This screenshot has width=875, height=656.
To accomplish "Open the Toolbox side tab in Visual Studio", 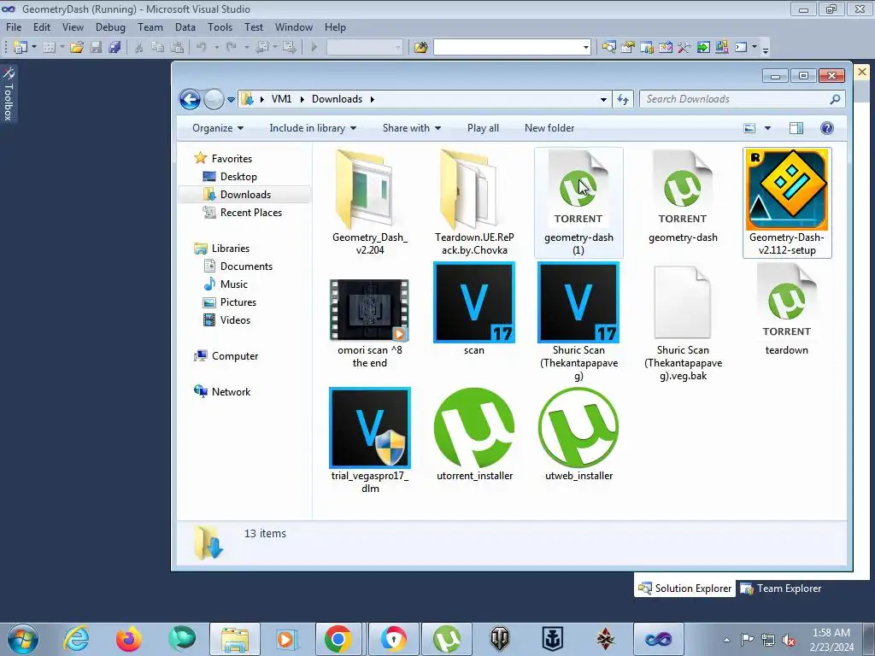I will (x=9, y=94).
